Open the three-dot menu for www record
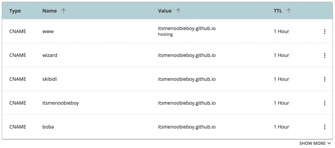Screen dimensions: 335x148 click(325, 32)
